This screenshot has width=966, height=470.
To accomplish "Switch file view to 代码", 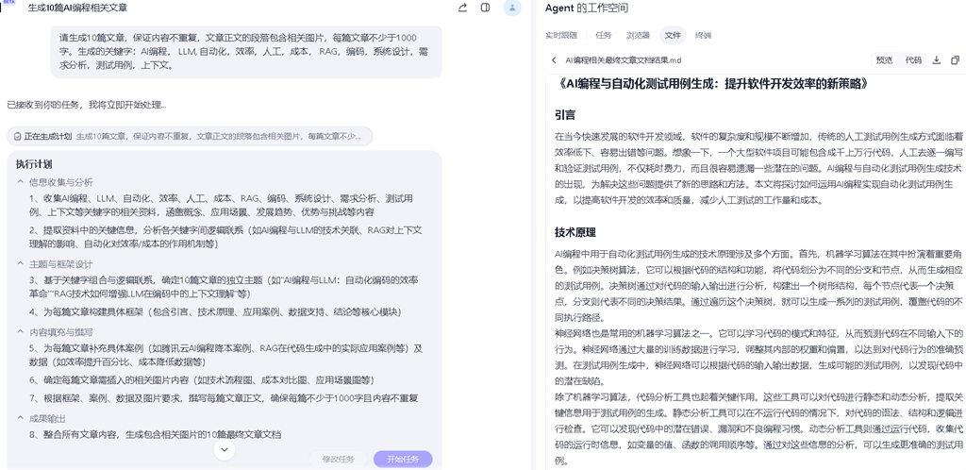I will pyautogui.click(x=913, y=60).
